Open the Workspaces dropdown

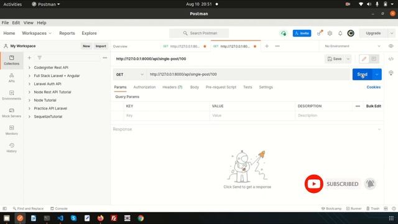coord(37,33)
